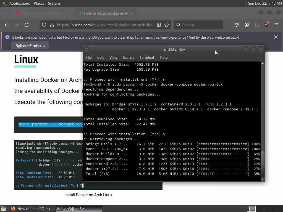Open the terminal Edit menu

[x=101, y=57]
